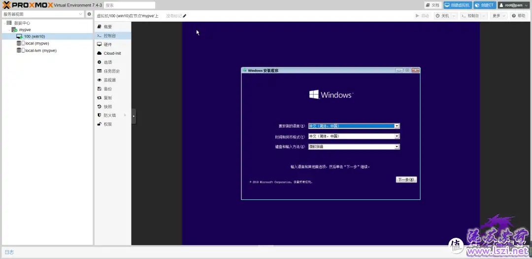The image size is (532, 259).
Task: Expand the 防火墙 submenu arrow
Action: (x=125, y=115)
